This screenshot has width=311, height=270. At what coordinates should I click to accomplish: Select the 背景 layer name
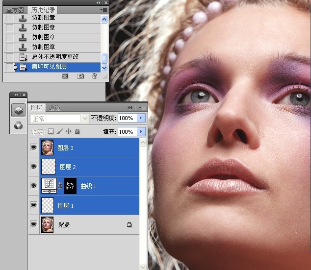[64, 224]
